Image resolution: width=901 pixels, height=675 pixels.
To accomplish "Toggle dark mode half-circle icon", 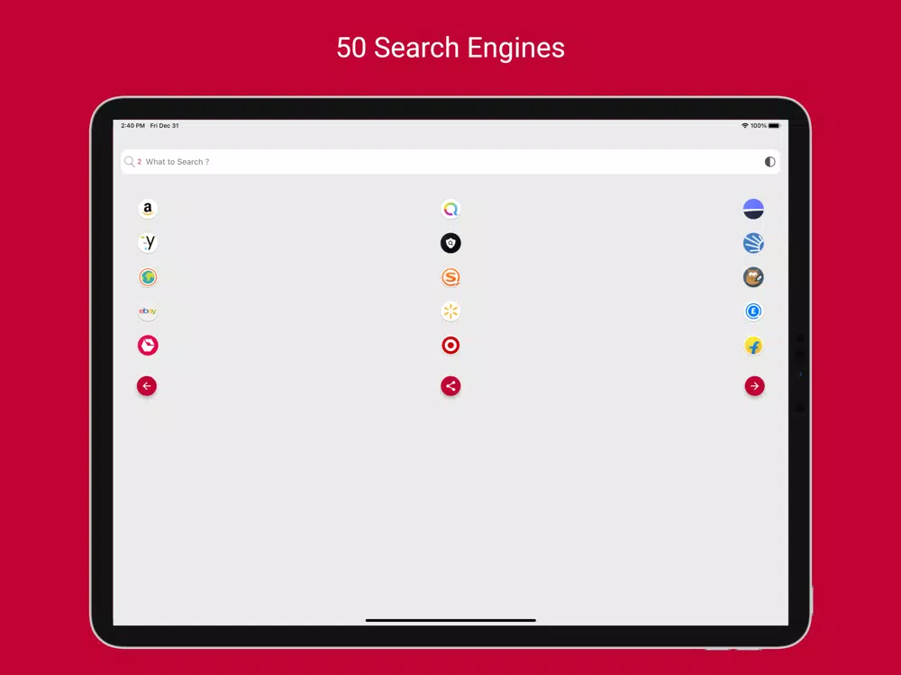I will 770,162.
